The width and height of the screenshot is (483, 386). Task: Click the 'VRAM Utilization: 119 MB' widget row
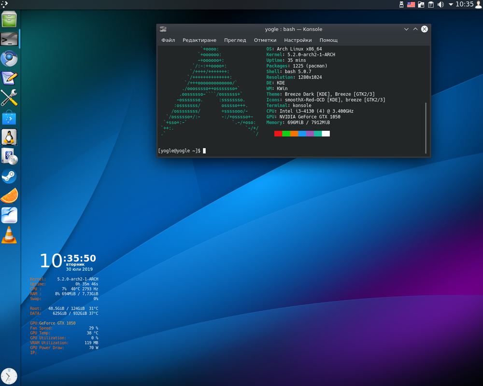64,343
